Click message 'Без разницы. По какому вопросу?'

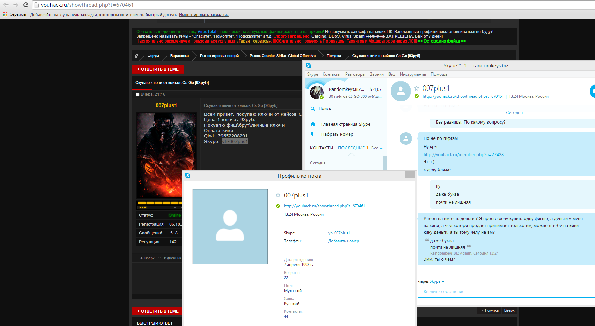(471, 122)
